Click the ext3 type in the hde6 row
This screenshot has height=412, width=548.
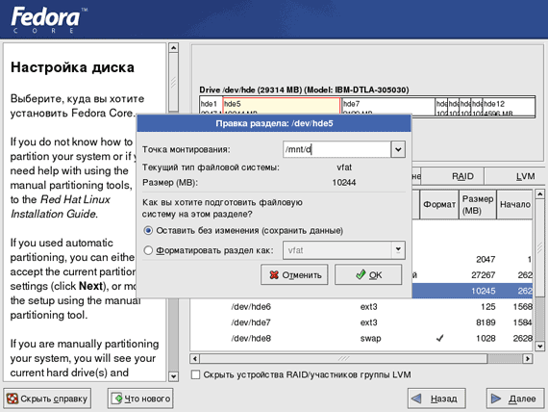(x=369, y=307)
